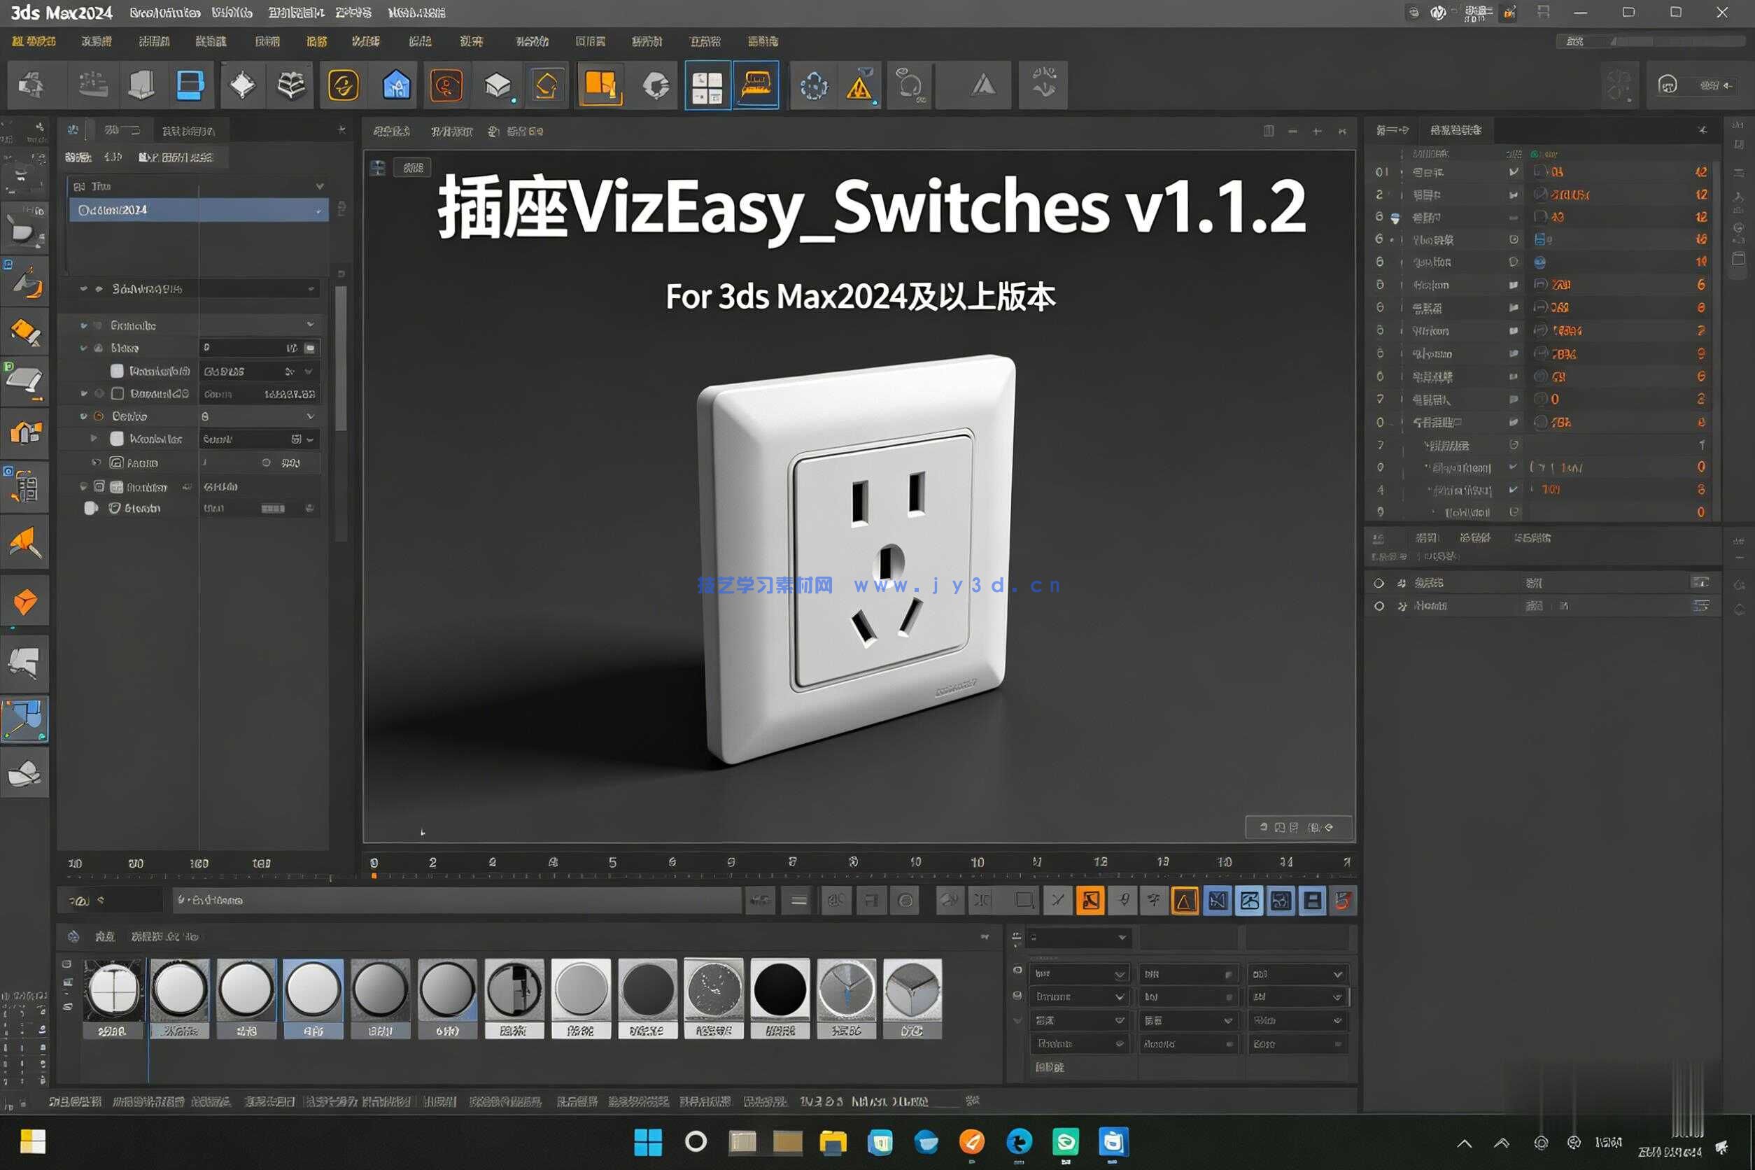Collapse the 3d section header in left panel
The image size is (1755, 1170).
point(83,289)
